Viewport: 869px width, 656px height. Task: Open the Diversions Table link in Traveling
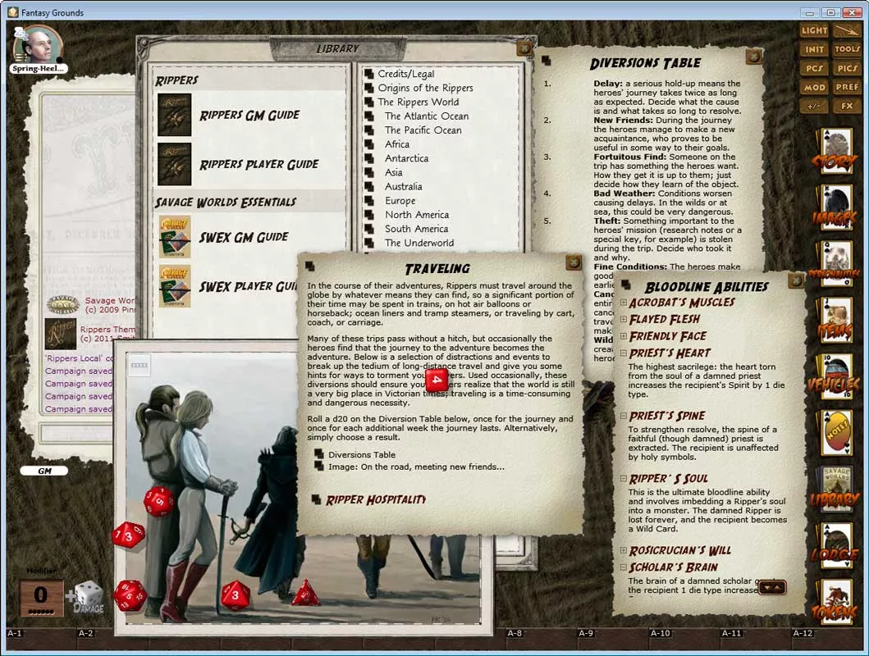(355, 454)
